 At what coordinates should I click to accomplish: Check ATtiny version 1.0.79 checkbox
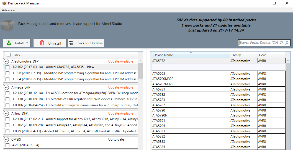pyautogui.click(x=7, y=131)
